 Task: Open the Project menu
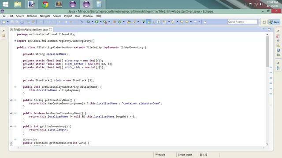(x=68, y=16)
